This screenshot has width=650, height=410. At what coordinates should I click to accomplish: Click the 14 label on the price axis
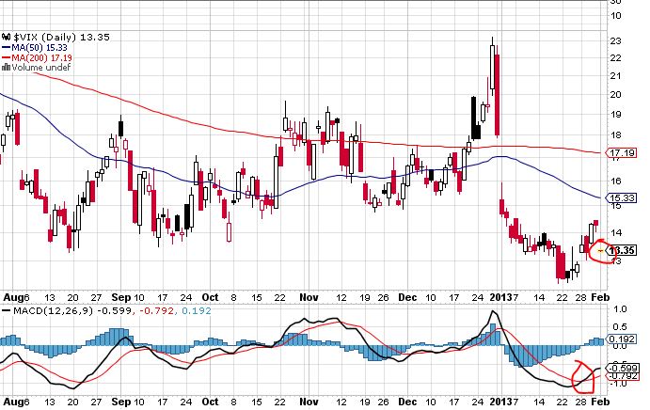point(616,233)
